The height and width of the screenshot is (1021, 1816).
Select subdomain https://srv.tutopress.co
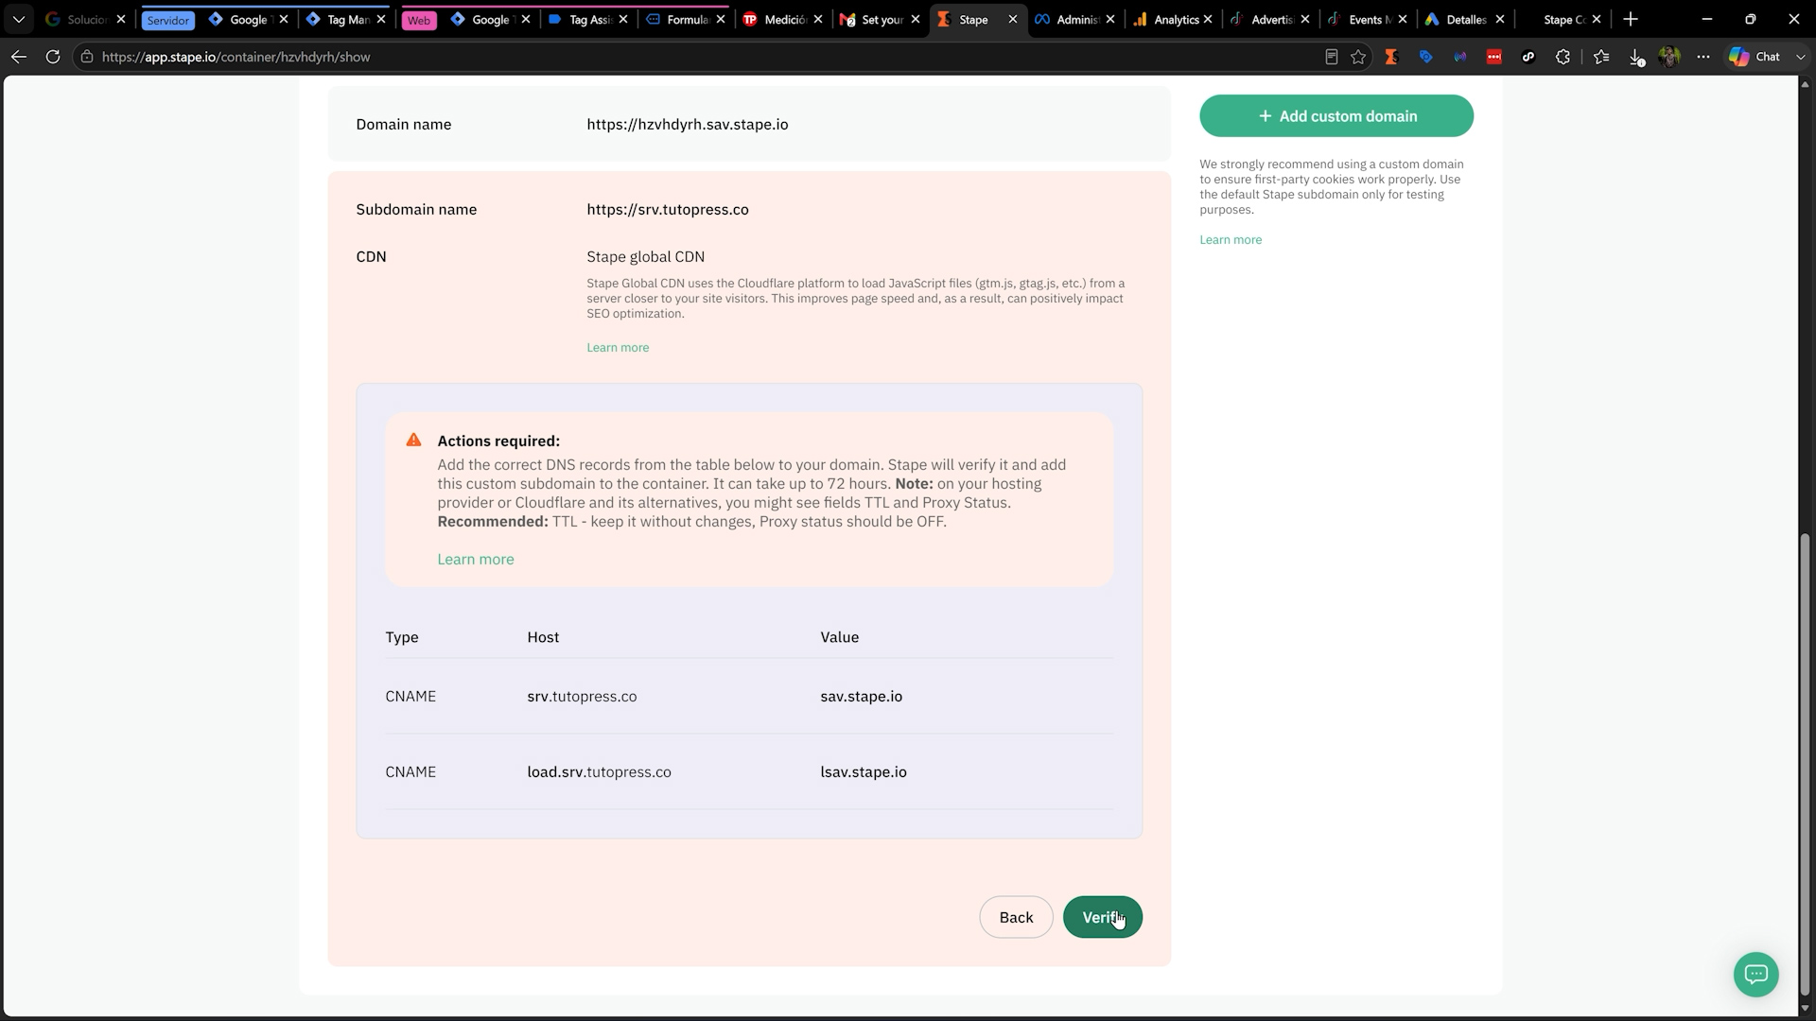click(x=668, y=210)
